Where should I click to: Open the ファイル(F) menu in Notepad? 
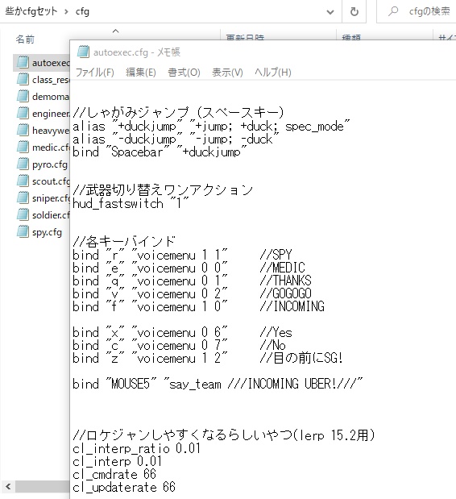[x=95, y=73]
